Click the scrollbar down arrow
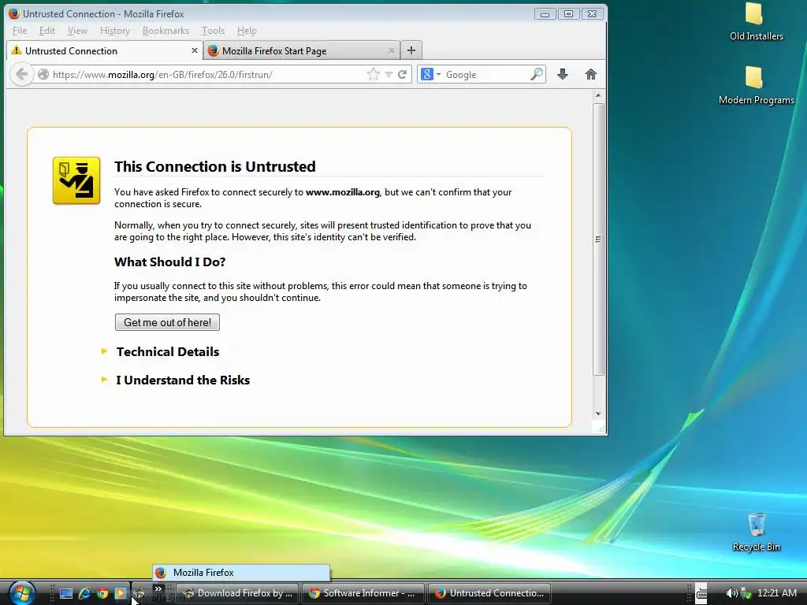Image resolution: width=807 pixels, height=605 pixels. [x=598, y=414]
